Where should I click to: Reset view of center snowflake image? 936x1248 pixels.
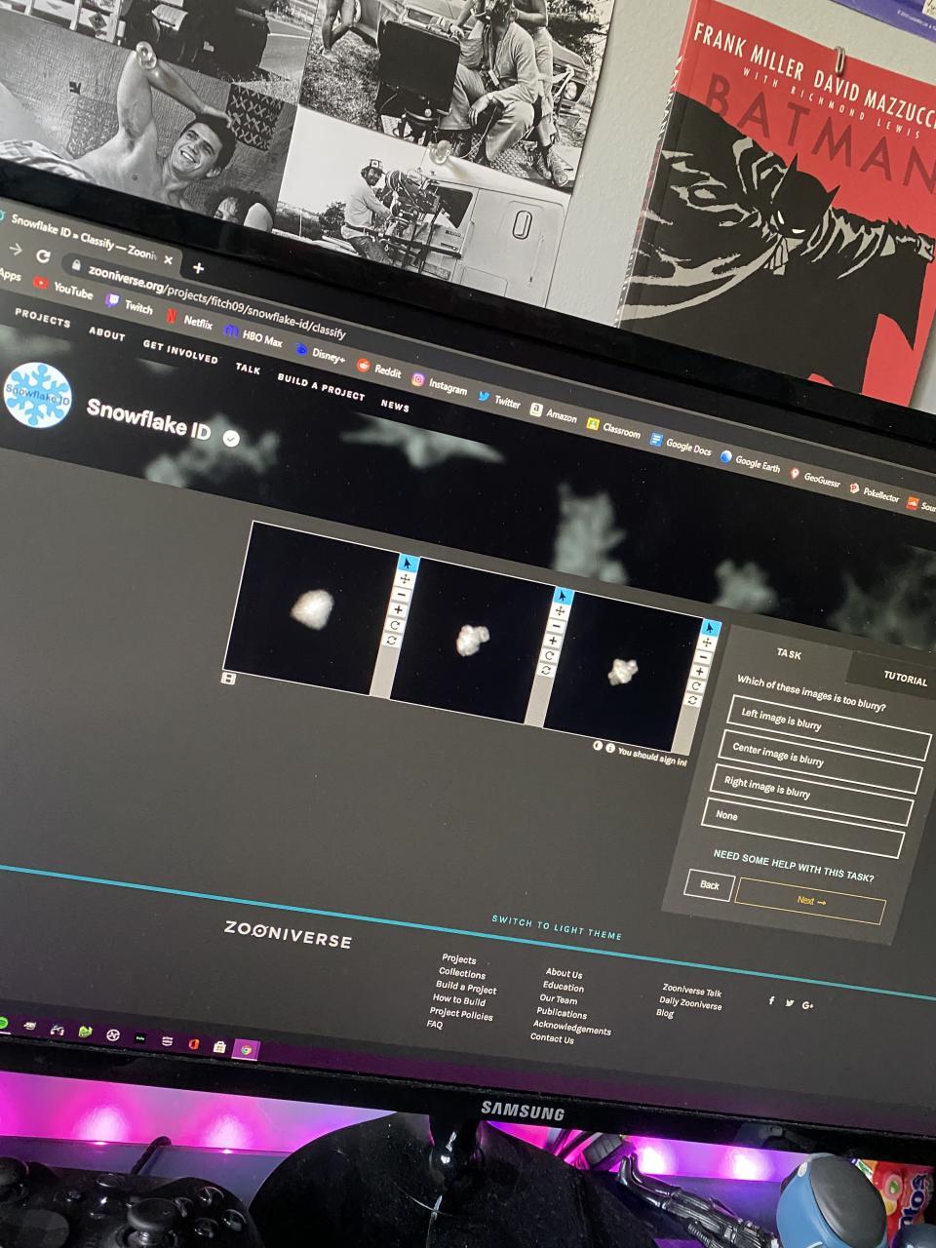pos(546,670)
